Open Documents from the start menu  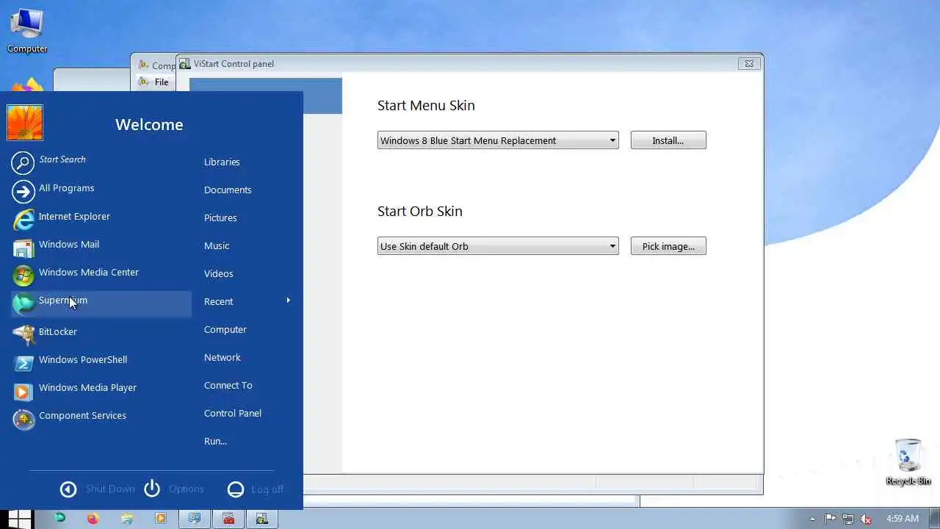(228, 190)
